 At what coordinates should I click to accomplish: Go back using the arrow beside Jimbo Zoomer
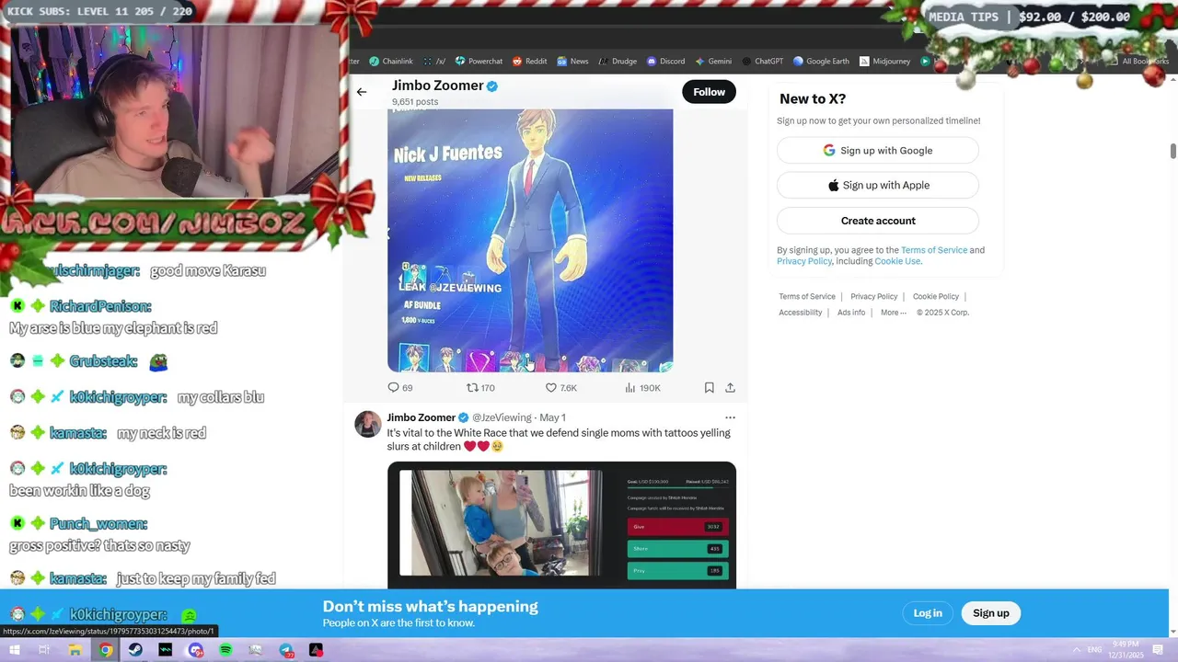pyautogui.click(x=362, y=92)
